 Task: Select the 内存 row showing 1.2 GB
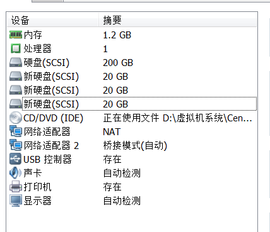click(132, 35)
